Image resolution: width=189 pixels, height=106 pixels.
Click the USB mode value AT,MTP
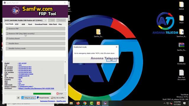pyautogui.click(x=22, y=85)
